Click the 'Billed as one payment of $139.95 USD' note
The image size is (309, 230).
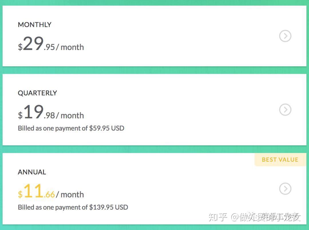coord(73,207)
